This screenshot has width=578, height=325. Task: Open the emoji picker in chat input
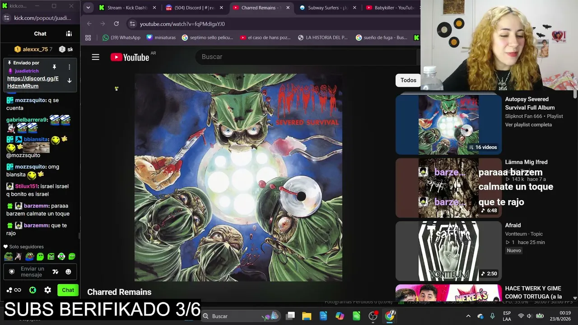pyautogui.click(x=68, y=272)
